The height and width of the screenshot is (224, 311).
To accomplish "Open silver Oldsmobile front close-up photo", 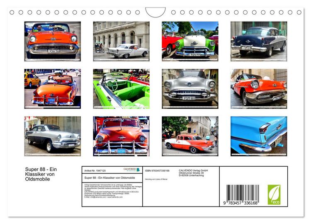I will tap(190, 89).
